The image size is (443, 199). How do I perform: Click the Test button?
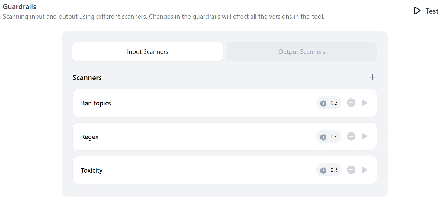432,11
